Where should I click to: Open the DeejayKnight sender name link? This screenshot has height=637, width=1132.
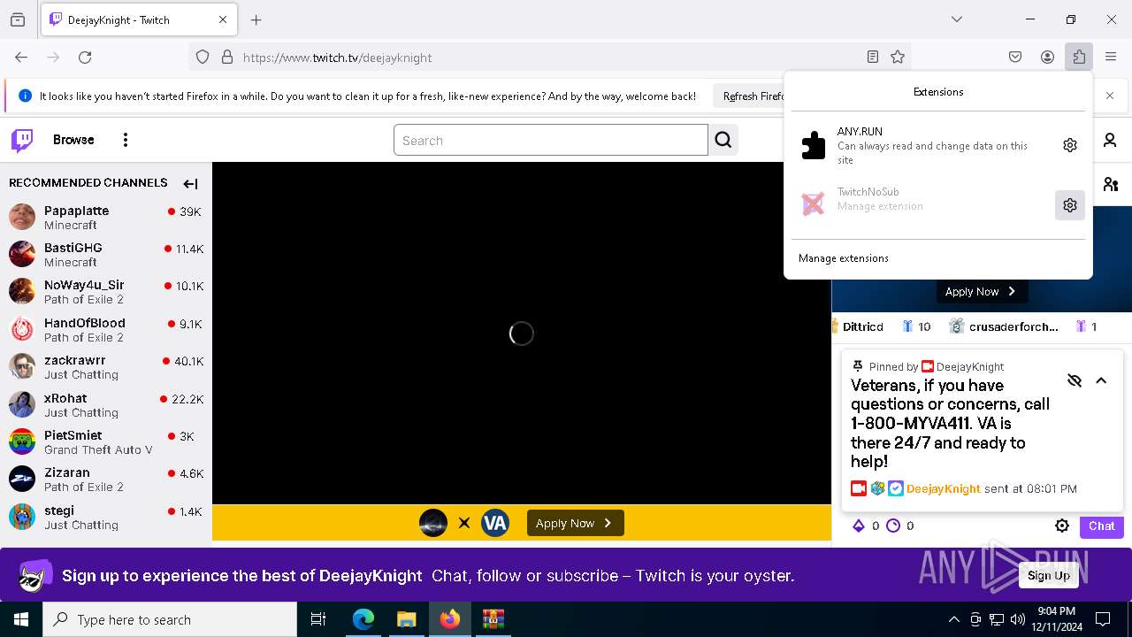[944, 488]
